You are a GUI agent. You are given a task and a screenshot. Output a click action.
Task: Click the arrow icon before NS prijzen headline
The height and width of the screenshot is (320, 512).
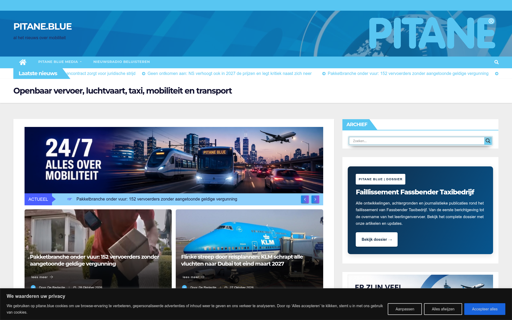coord(143,74)
